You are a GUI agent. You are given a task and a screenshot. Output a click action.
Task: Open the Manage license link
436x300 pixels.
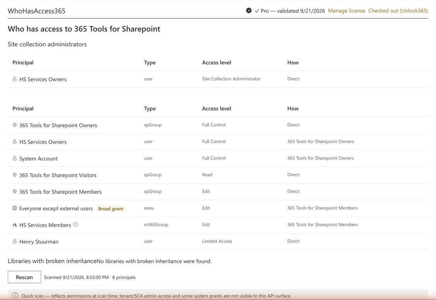(347, 11)
